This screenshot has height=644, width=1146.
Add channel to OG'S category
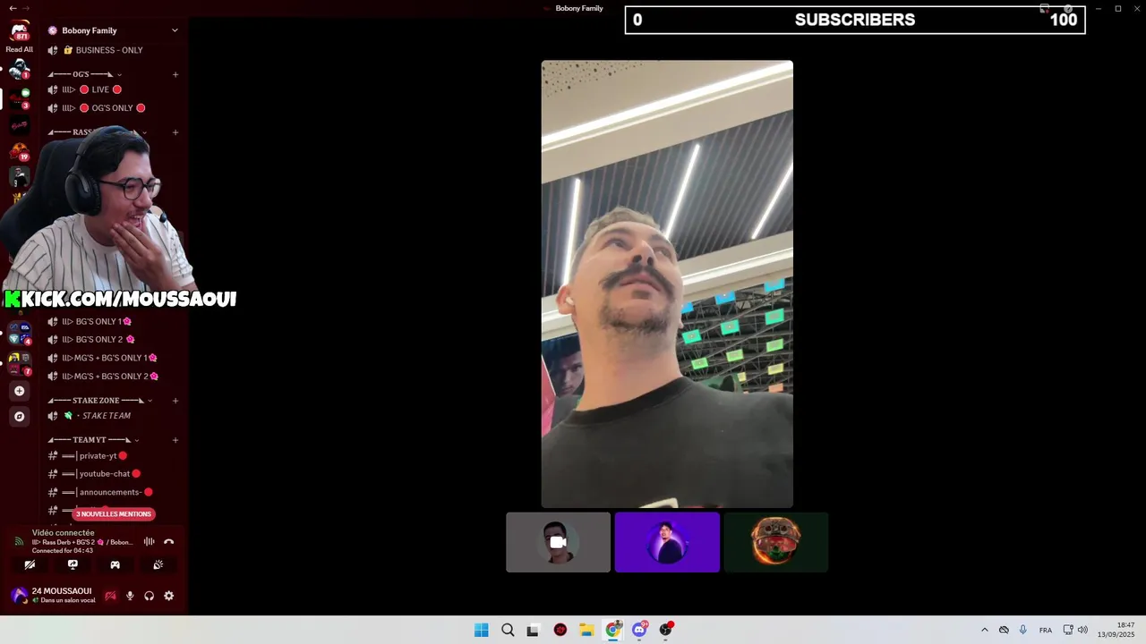(x=175, y=74)
